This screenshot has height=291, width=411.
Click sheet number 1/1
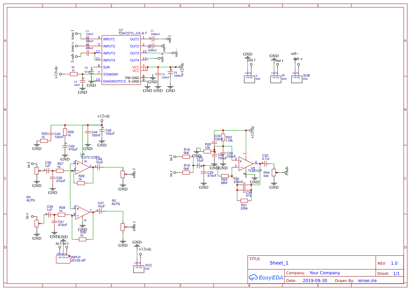(x=396, y=273)
